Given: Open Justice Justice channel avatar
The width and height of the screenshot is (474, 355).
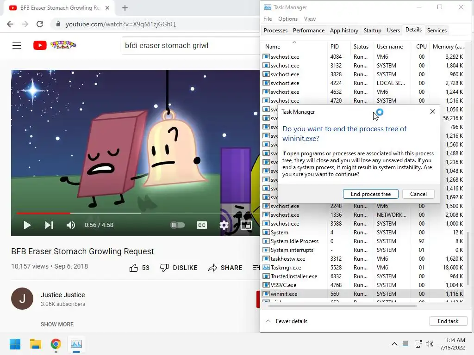Looking at the screenshot, I should 22,299.
